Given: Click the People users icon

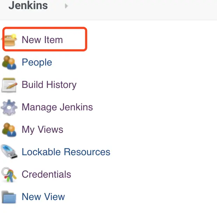Looking at the screenshot, I should click(9, 62).
